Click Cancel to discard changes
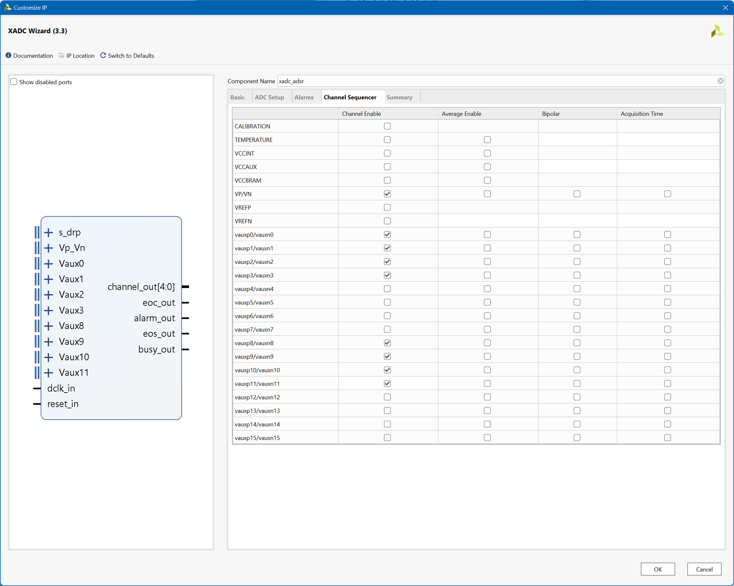734x586 pixels. (x=704, y=569)
